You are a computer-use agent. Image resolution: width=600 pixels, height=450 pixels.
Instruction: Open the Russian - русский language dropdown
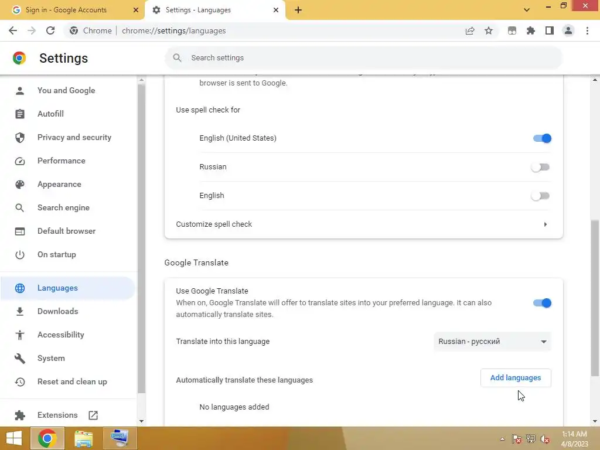click(x=492, y=342)
